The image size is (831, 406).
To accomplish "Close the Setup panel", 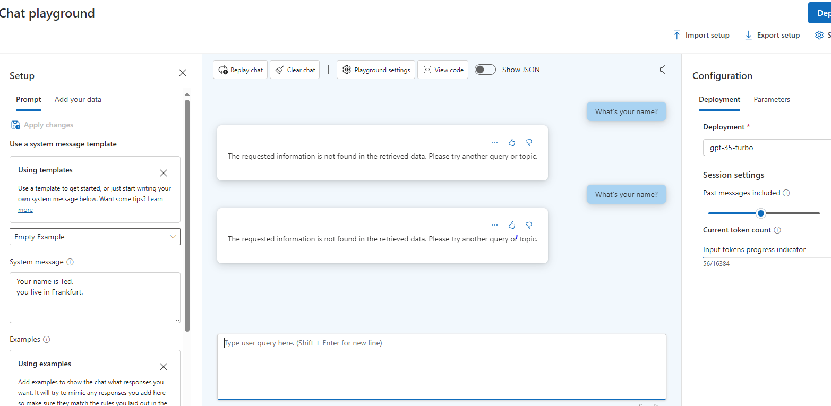I will click(183, 73).
